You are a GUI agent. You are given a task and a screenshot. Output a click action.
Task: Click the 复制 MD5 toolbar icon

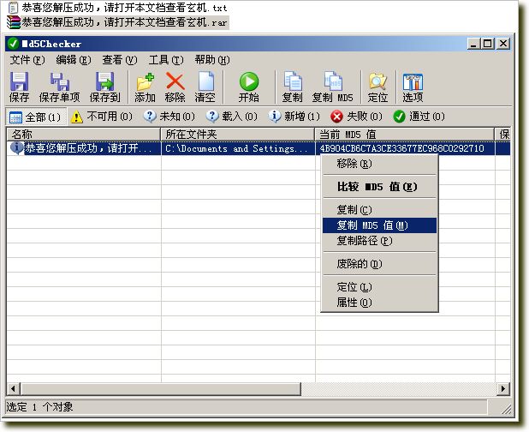333,81
